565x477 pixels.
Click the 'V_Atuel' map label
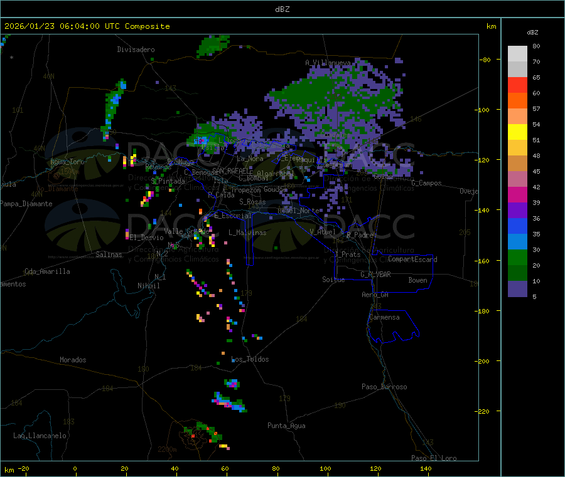tap(323, 232)
